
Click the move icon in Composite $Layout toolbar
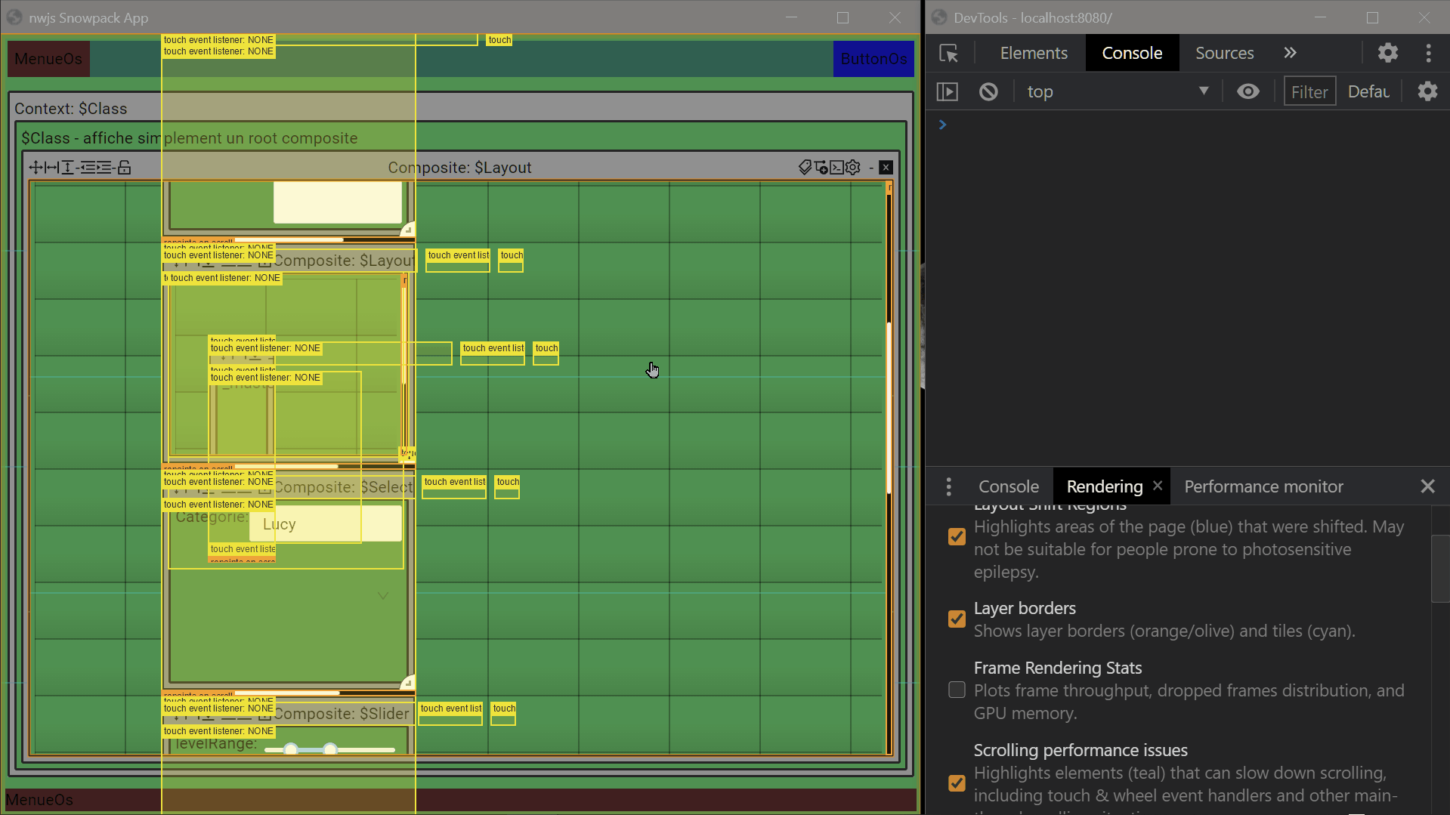point(36,168)
